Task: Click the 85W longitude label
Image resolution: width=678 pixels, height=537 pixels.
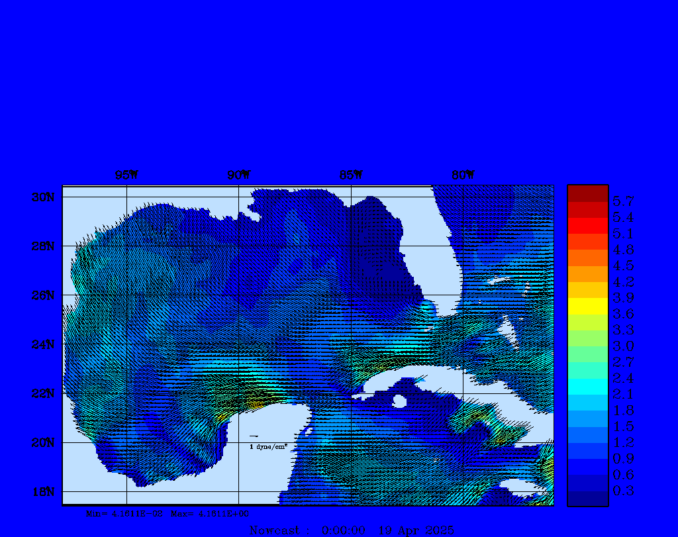Action: [351, 175]
